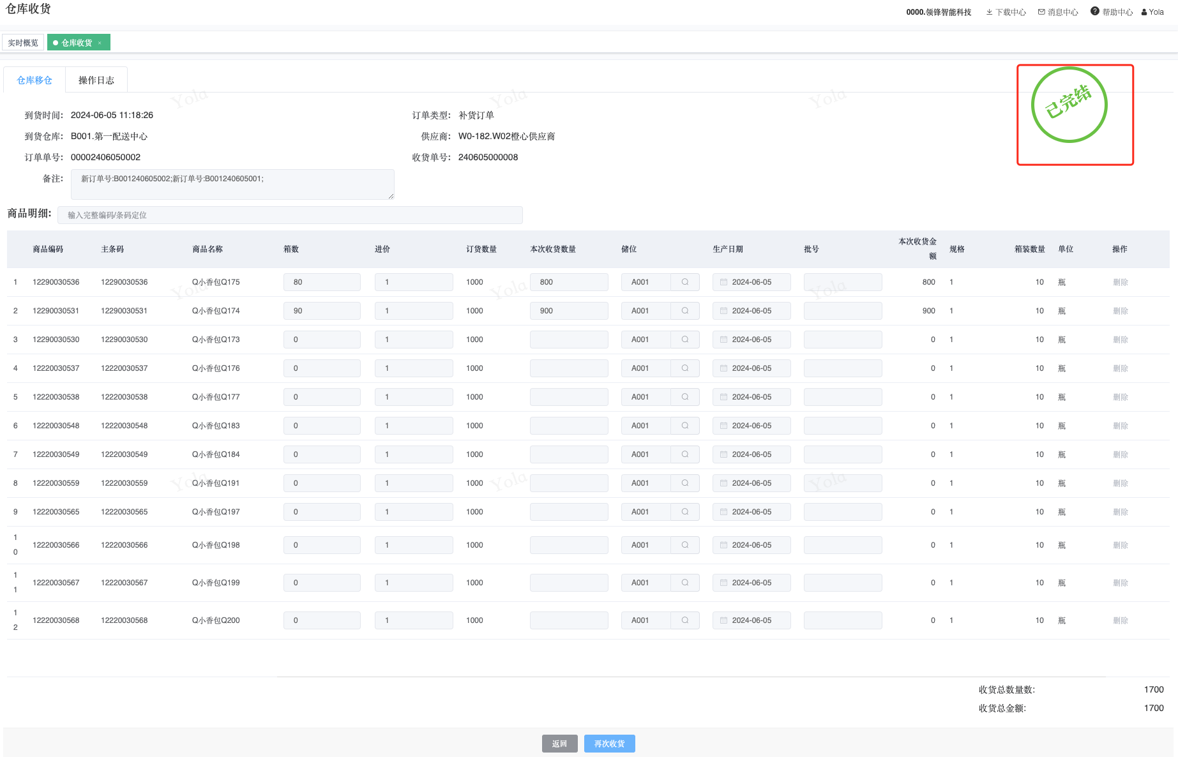The image size is (1178, 757).
Task: Click the download center icon
Action: click(989, 12)
